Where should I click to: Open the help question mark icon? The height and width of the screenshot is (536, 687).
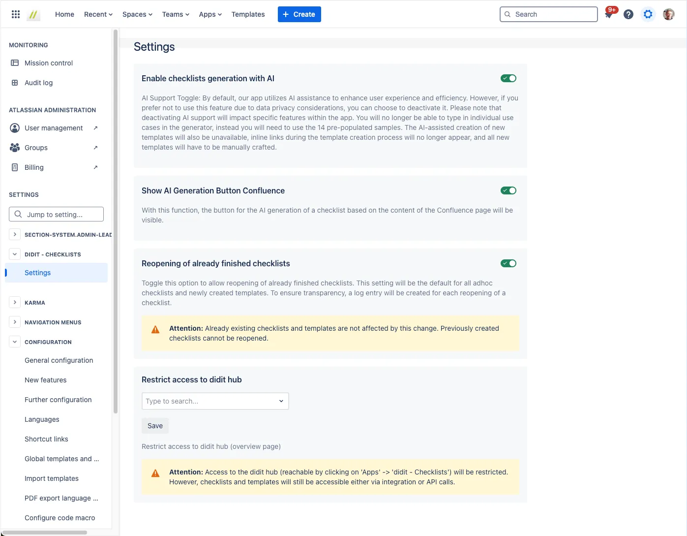(628, 14)
